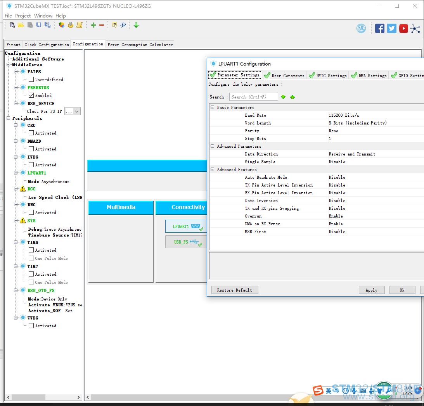
Task: Uncheck the FREERTOS Enabled checkbox
Action: pos(31,95)
